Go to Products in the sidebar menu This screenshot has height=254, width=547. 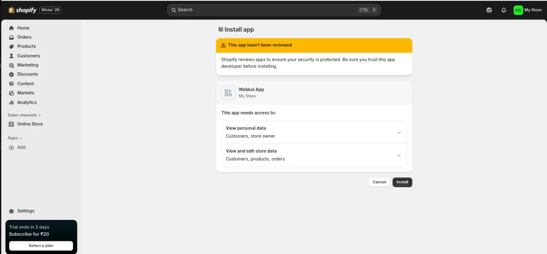coord(26,46)
